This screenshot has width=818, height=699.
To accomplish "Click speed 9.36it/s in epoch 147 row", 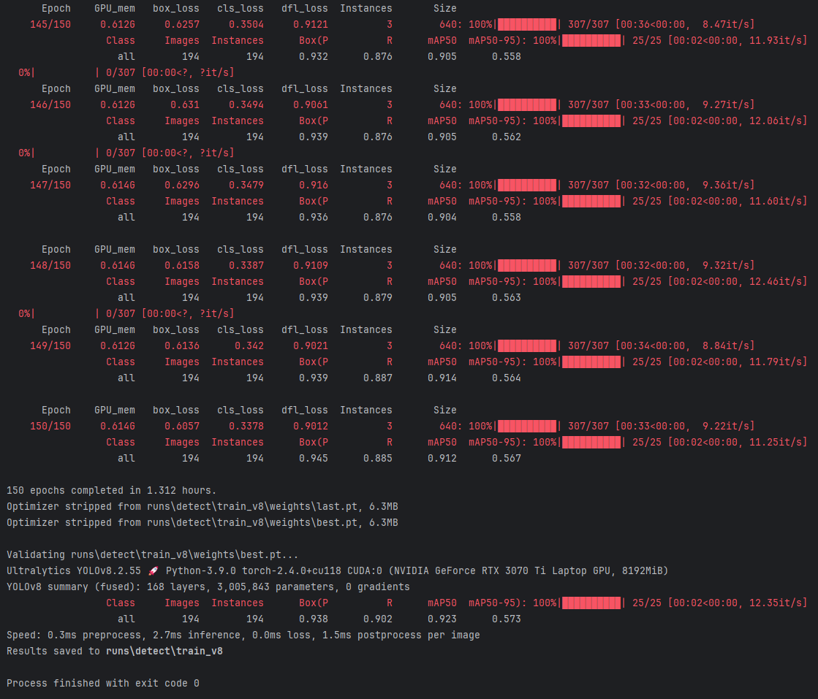I will pos(725,185).
